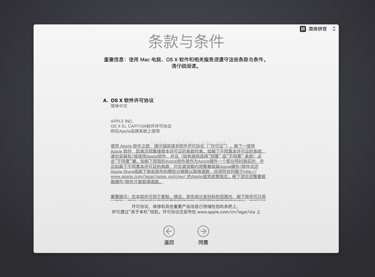
Task: Click the OS X EL CAPITAN软件许可协议 line
Action: (x=141, y=126)
